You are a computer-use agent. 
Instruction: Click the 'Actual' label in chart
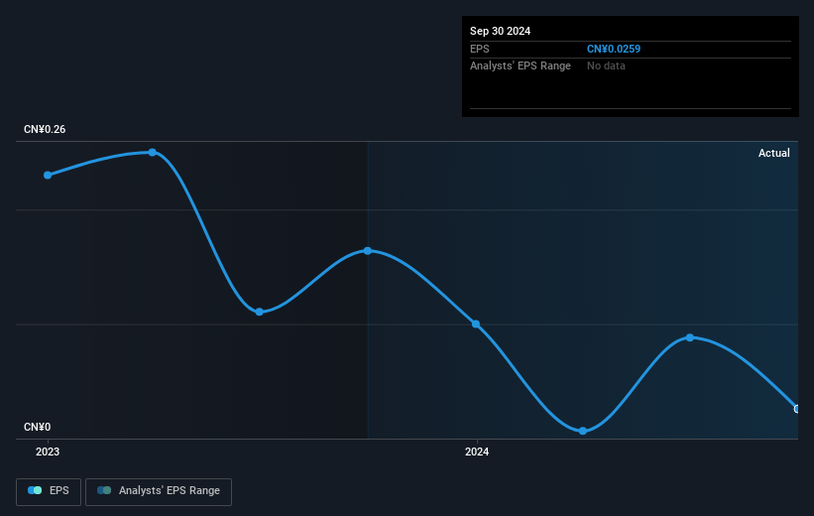(773, 153)
